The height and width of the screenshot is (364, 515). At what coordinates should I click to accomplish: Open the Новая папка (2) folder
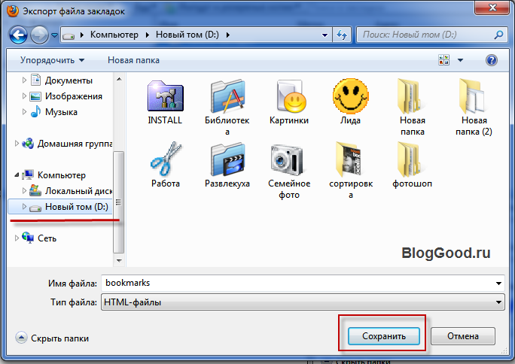pyautogui.click(x=474, y=108)
